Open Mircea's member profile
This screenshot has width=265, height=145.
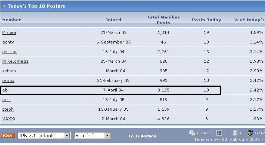9,32
